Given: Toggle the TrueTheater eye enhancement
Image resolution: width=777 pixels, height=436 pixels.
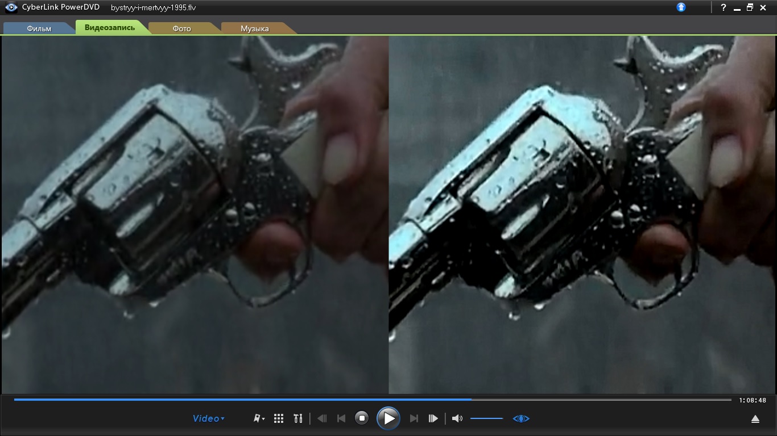Looking at the screenshot, I should tap(521, 418).
